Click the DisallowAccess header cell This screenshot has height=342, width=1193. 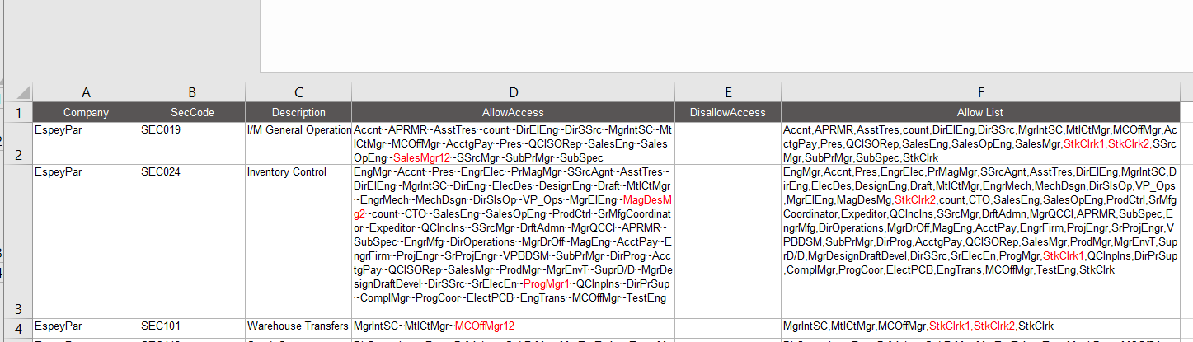click(728, 113)
